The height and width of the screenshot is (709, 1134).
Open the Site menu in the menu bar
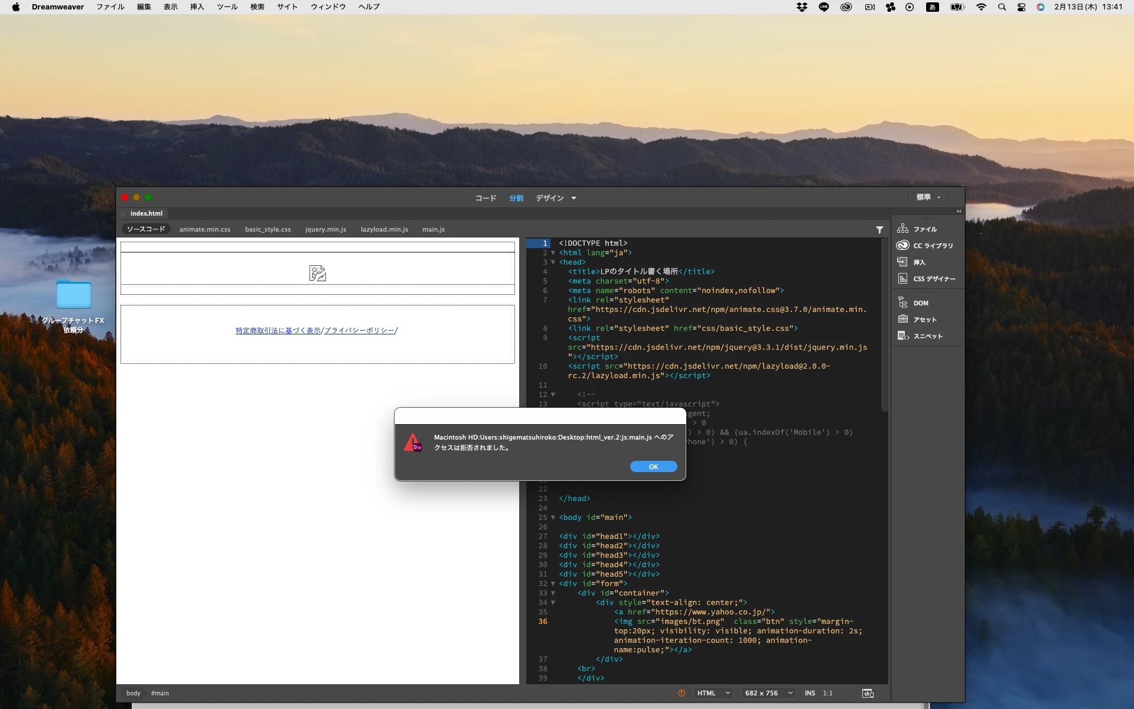coord(287,7)
